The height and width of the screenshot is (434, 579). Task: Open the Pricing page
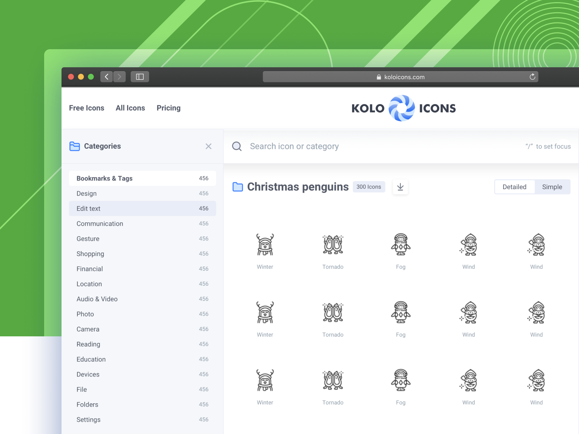(x=169, y=108)
